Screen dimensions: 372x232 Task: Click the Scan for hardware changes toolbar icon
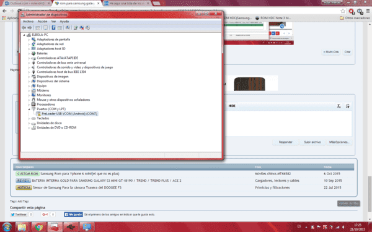(68, 28)
